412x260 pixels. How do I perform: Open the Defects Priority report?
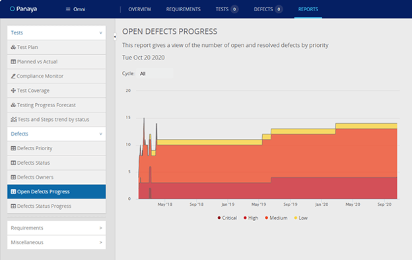coord(57,148)
